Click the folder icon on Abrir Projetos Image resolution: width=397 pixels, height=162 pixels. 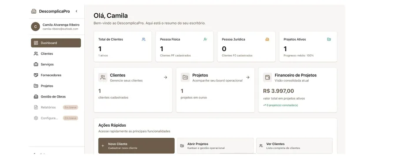point(182,146)
